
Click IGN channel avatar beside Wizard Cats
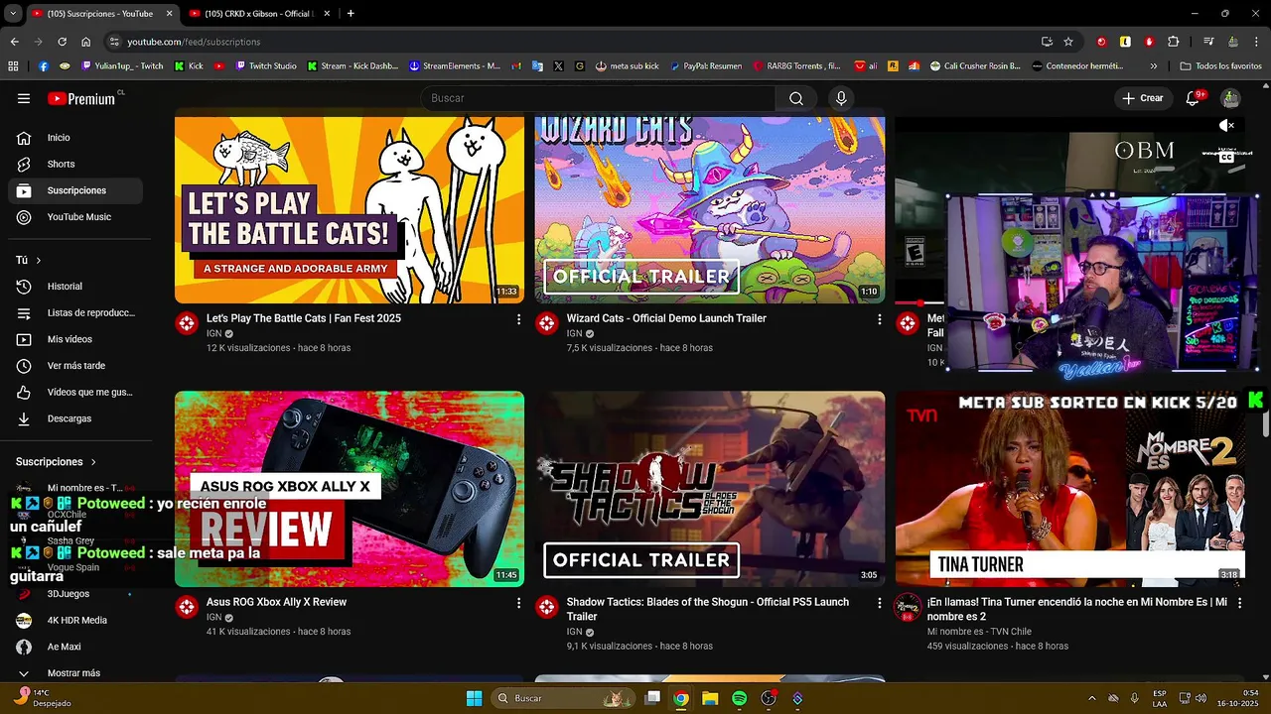(x=547, y=323)
